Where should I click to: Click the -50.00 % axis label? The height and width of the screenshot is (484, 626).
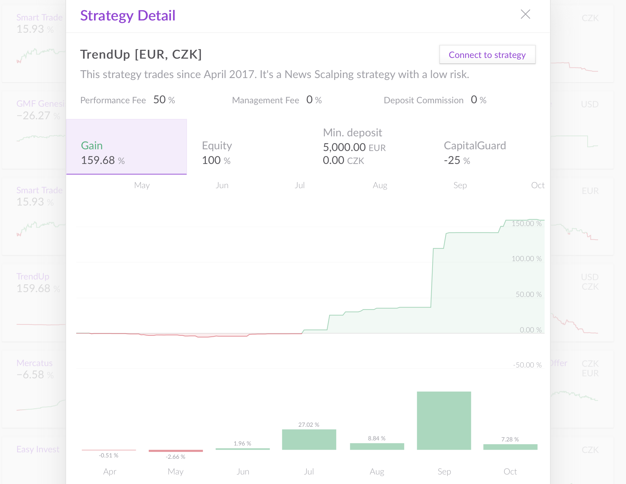527,365
